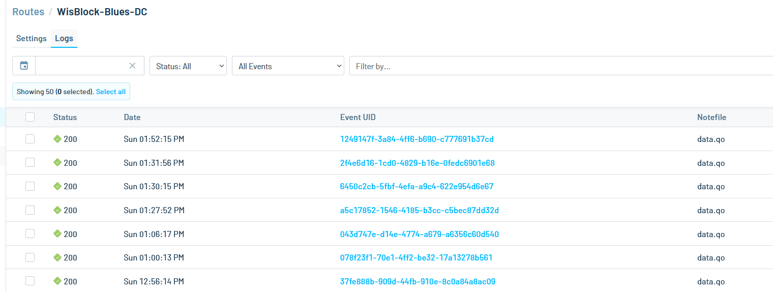The width and height of the screenshot is (773, 292).
Task: Toggle the select-all checkbox in table header
Action: [x=30, y=117]
